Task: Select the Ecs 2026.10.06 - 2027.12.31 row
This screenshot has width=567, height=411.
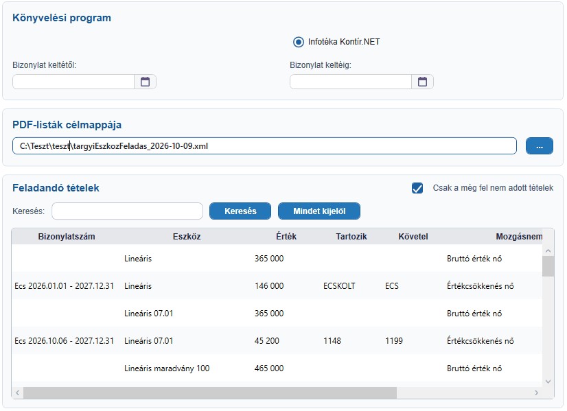Action: (x=277, y=340)
